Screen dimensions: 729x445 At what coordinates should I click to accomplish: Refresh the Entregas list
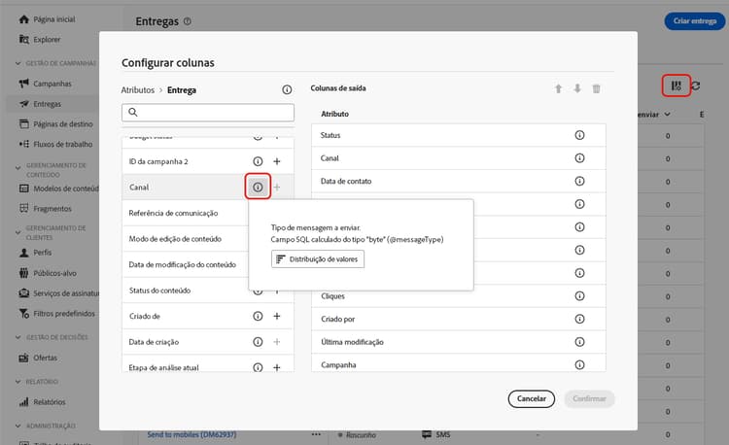pos(696,86)
